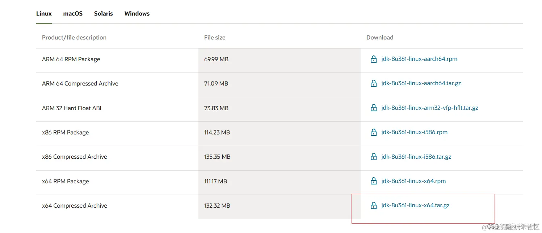542x233 pixels.
Task: Click the 'Product/file description' column header
Action: [x=74, y=37]
